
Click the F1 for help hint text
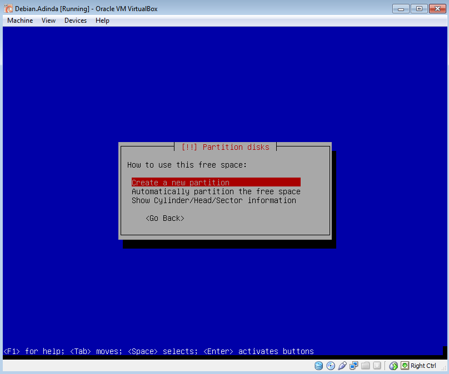pos(34,351)
